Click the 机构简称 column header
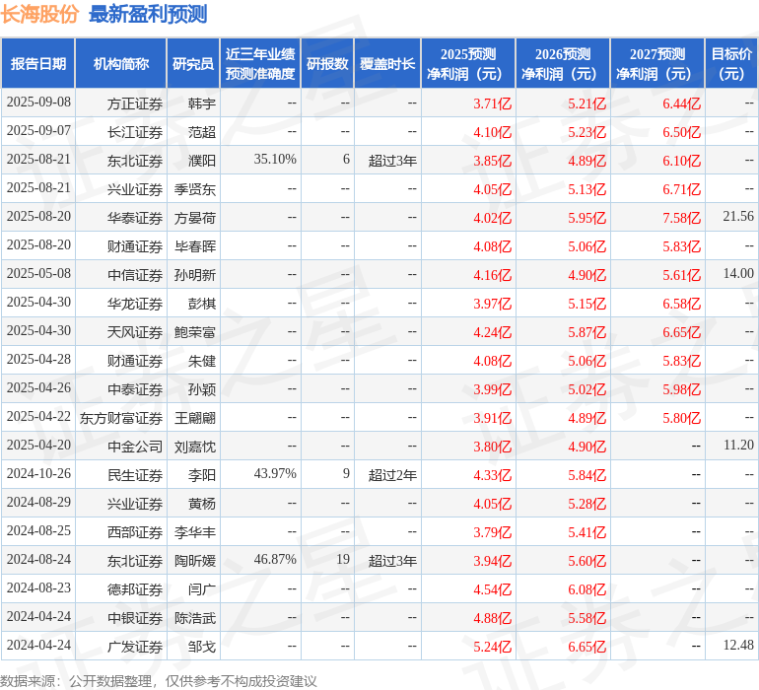This screenshot has height=690, width=759. point(121,63)
